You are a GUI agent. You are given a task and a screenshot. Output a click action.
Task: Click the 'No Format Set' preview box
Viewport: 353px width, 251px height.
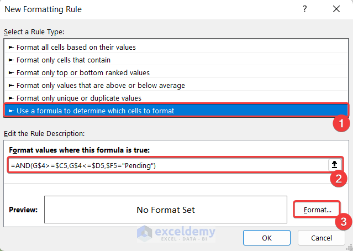pyautogui.click(x=166, y=210)
